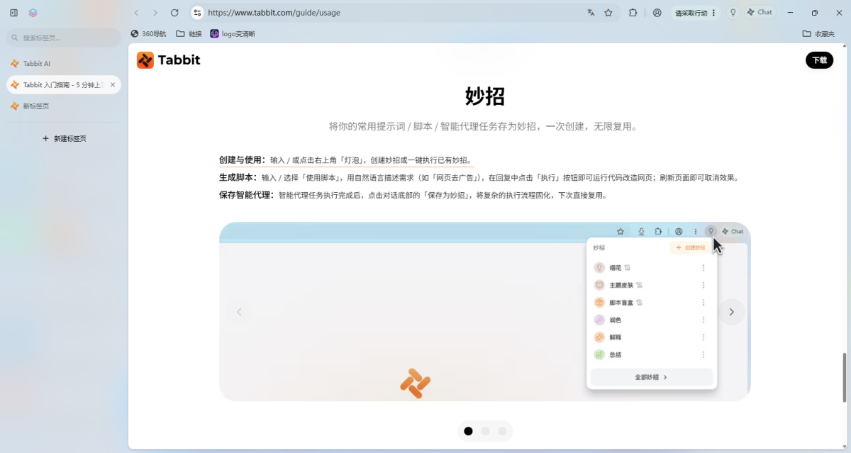Screen dimensions: 851x453
Task: Click the lightbulb icon inside demo image
Action: click(x=711, y=231)
